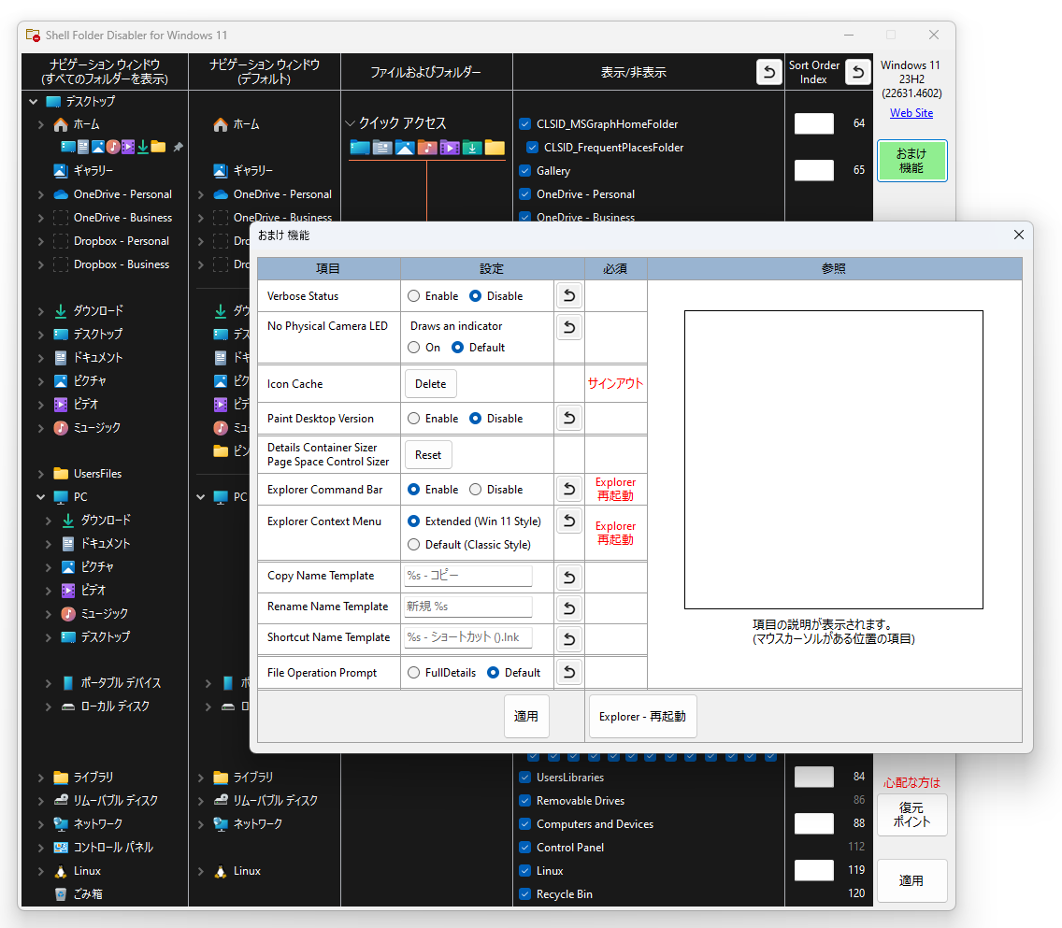The width and height of the screenshot is (1062, 928).
Task: Click the videos folder icon under クイック アクセス
Action: tap(450, 148)
